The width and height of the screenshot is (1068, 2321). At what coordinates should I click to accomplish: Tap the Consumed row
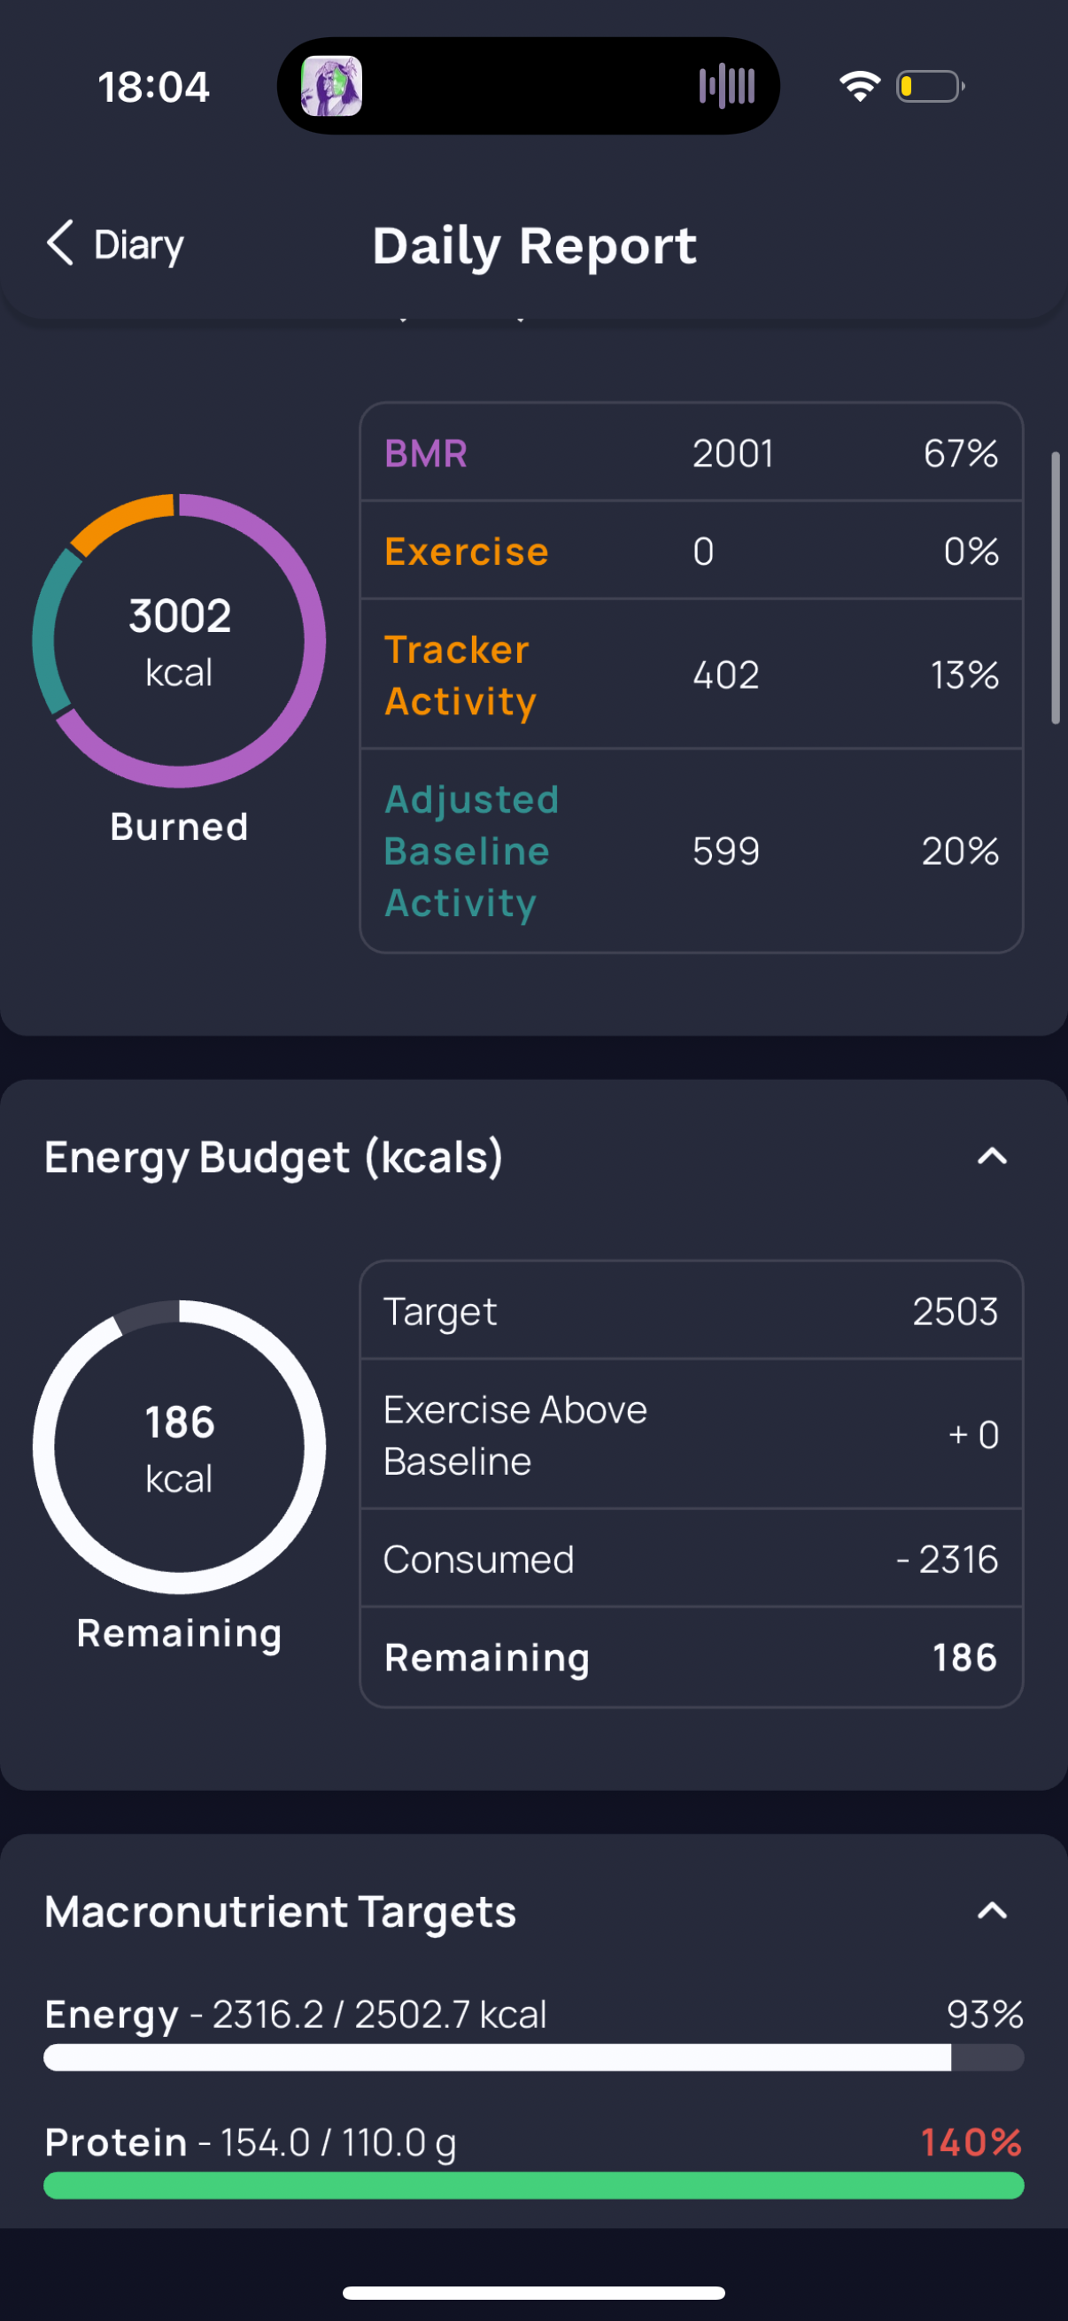click(x=692, y=1559)
